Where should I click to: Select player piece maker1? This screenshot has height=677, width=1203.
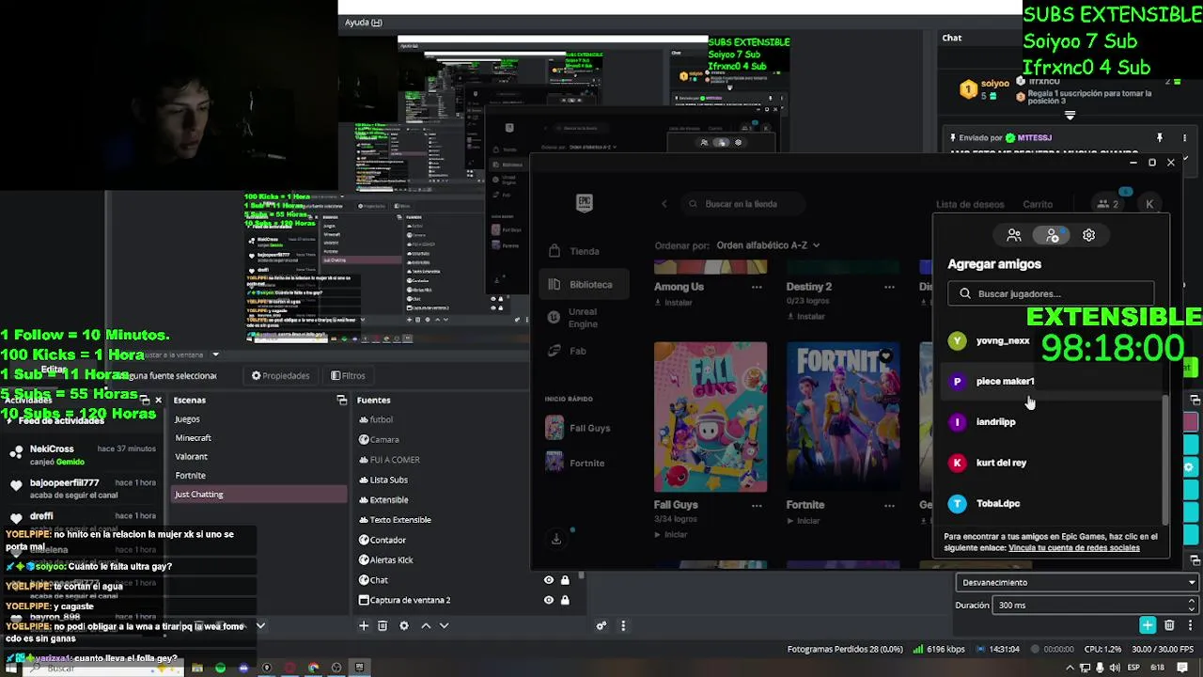click(x=1052, y=381)
